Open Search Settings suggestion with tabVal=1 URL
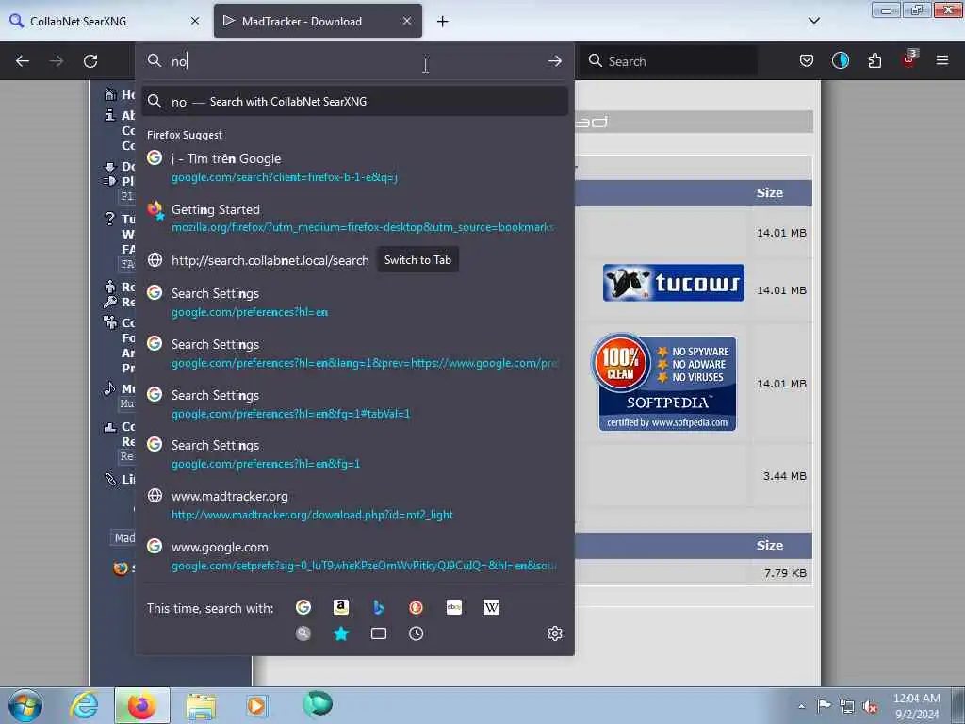The height and width of the screenshot is (724, 965). coord(354,403)
